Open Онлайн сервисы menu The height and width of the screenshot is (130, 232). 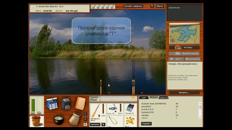pos(133,6)
